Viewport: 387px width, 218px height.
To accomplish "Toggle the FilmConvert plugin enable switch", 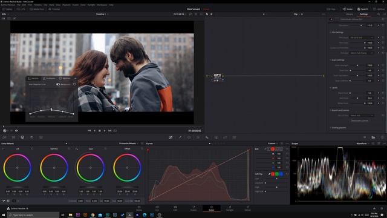I will [x=331, y=19].
